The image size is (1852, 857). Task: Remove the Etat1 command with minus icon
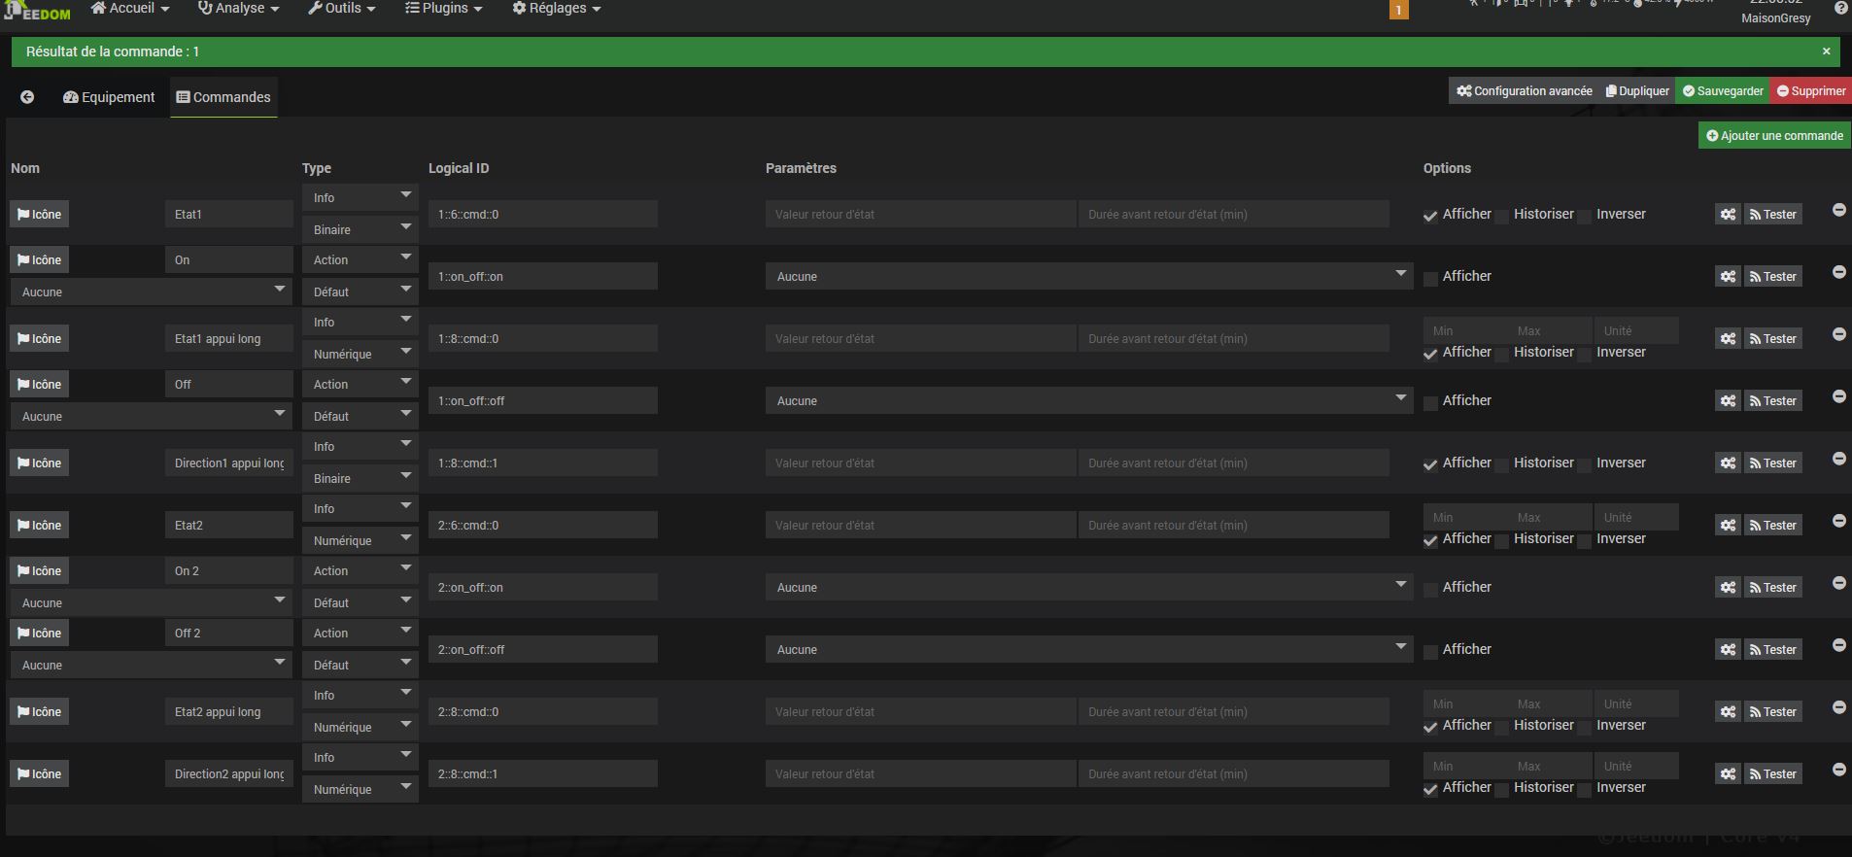[x=1839, y=210]
